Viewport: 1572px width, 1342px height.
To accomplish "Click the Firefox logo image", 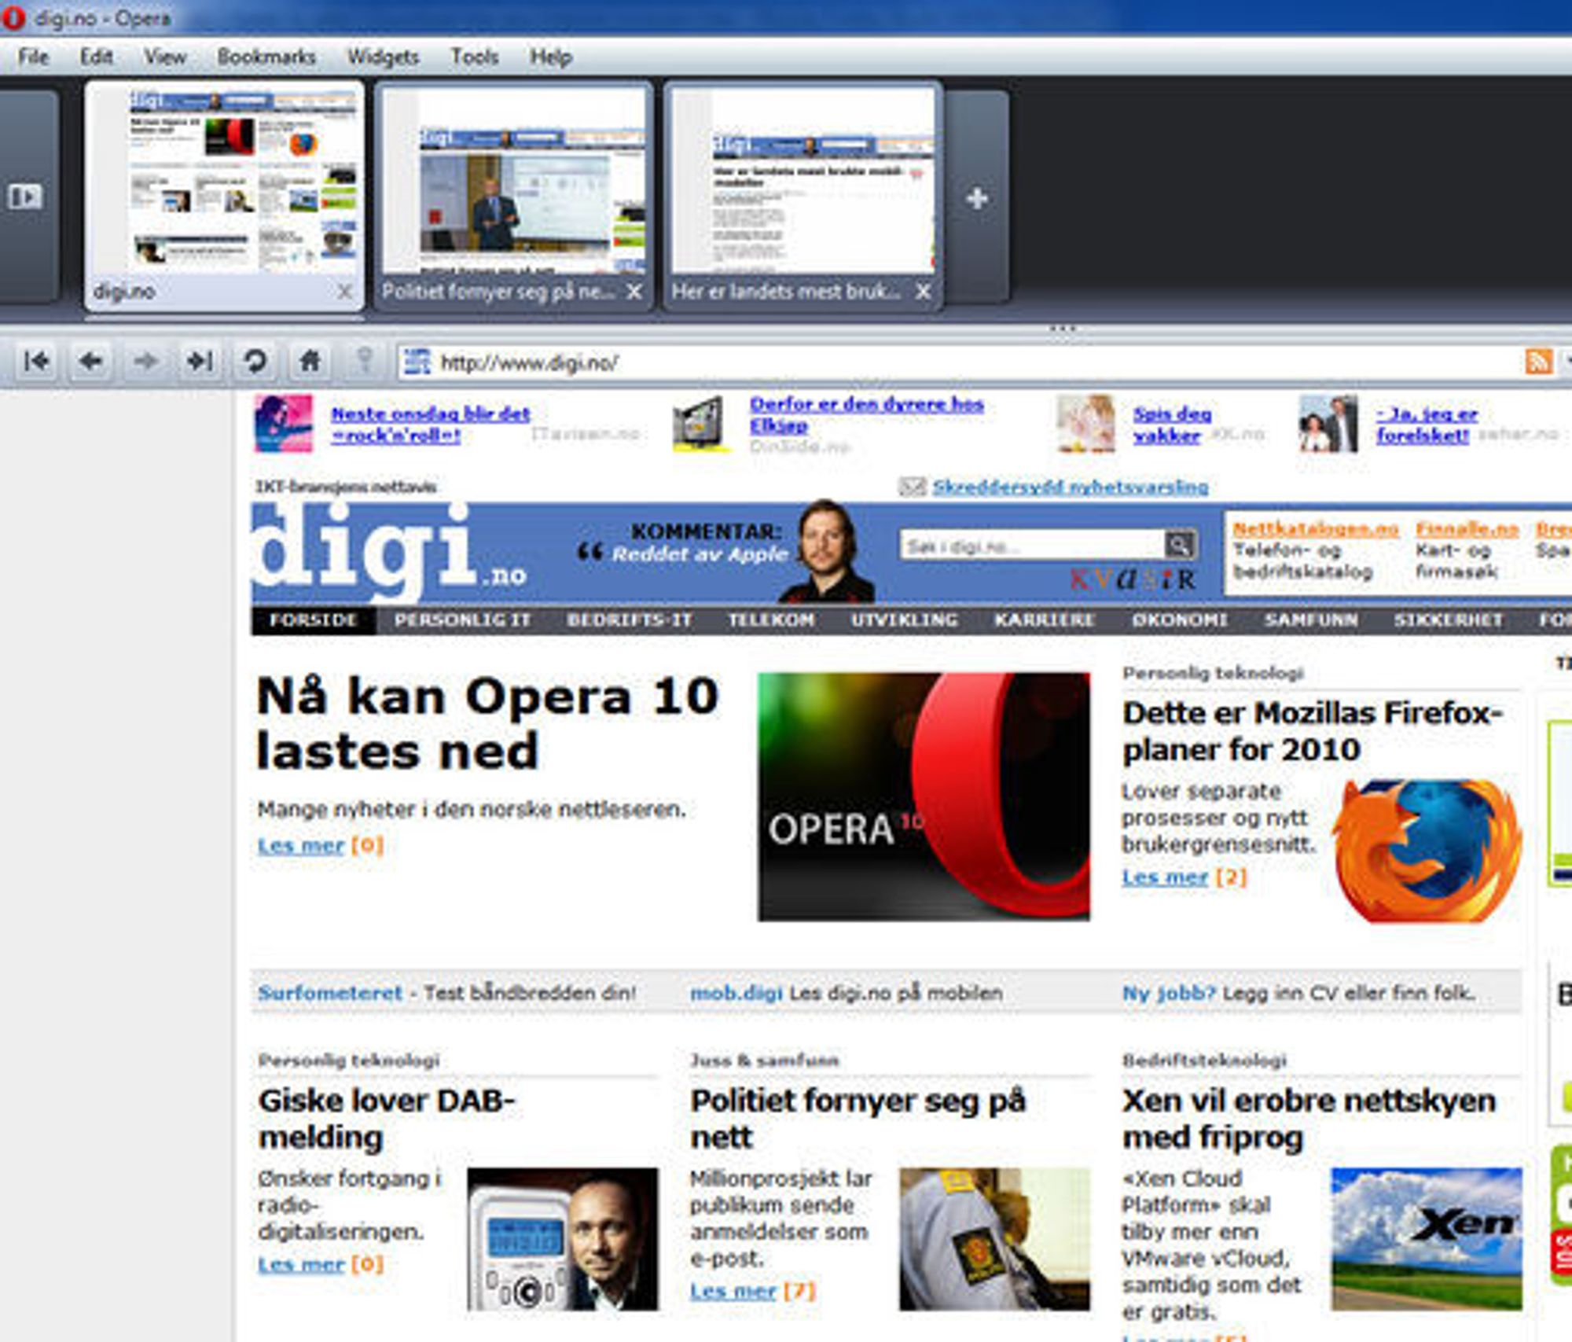I will 1427,850.
